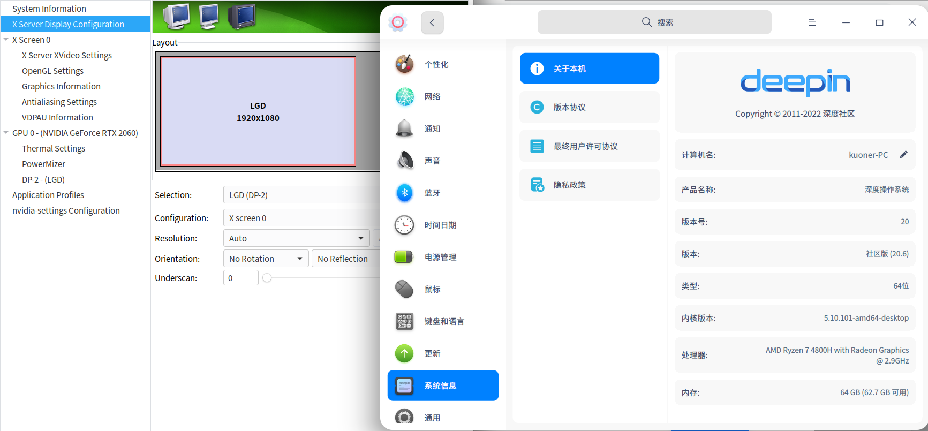Select the 版本协议 (Edition License) tab
Screen dimensions: 928x431
pos(590,107)
